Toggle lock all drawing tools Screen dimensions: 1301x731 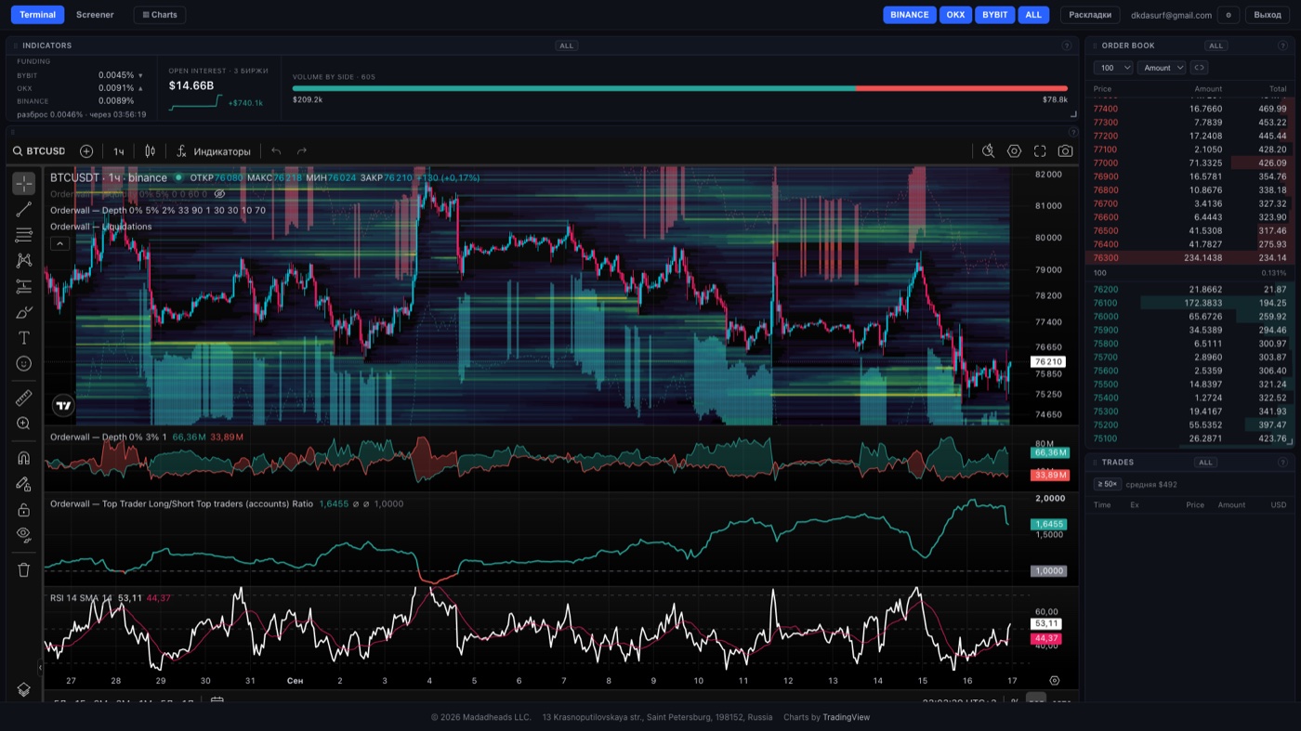[24, 510]
